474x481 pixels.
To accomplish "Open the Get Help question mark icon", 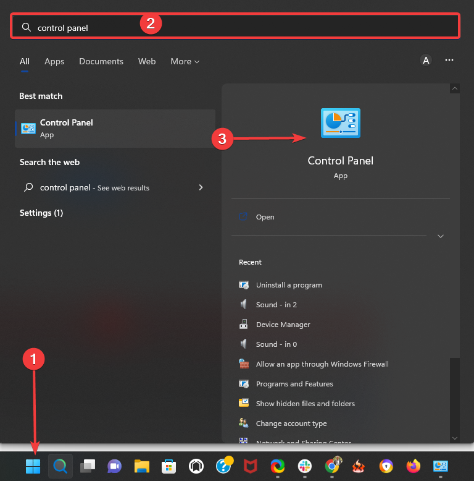I will pos(224,466).
